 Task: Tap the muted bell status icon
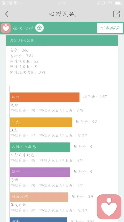coord(99,3)
